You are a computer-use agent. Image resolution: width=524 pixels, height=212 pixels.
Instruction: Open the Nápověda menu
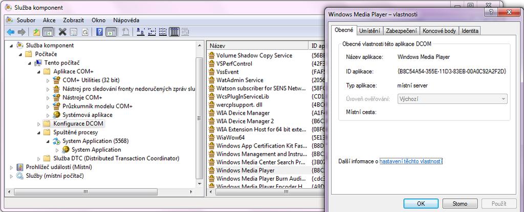point(126,20)
